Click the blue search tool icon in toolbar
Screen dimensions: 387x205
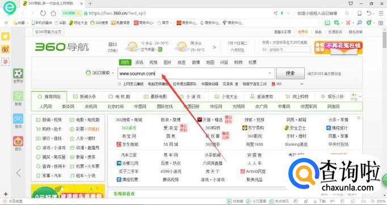click(x=359, y=23)
